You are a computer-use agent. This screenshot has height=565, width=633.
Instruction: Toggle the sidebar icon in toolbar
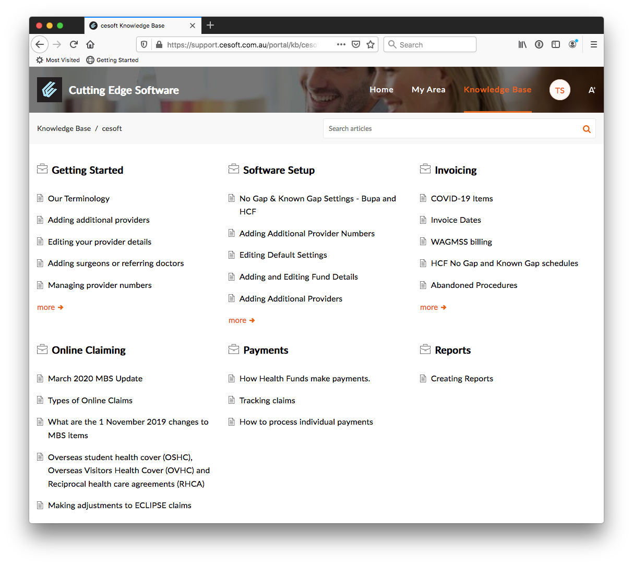pyautogui.click(x=556, y=44)
